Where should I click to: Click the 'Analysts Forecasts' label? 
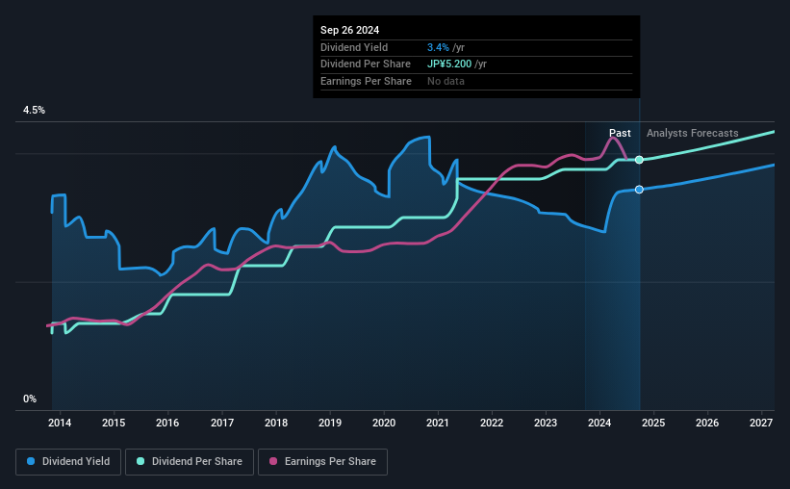point(692,133)
